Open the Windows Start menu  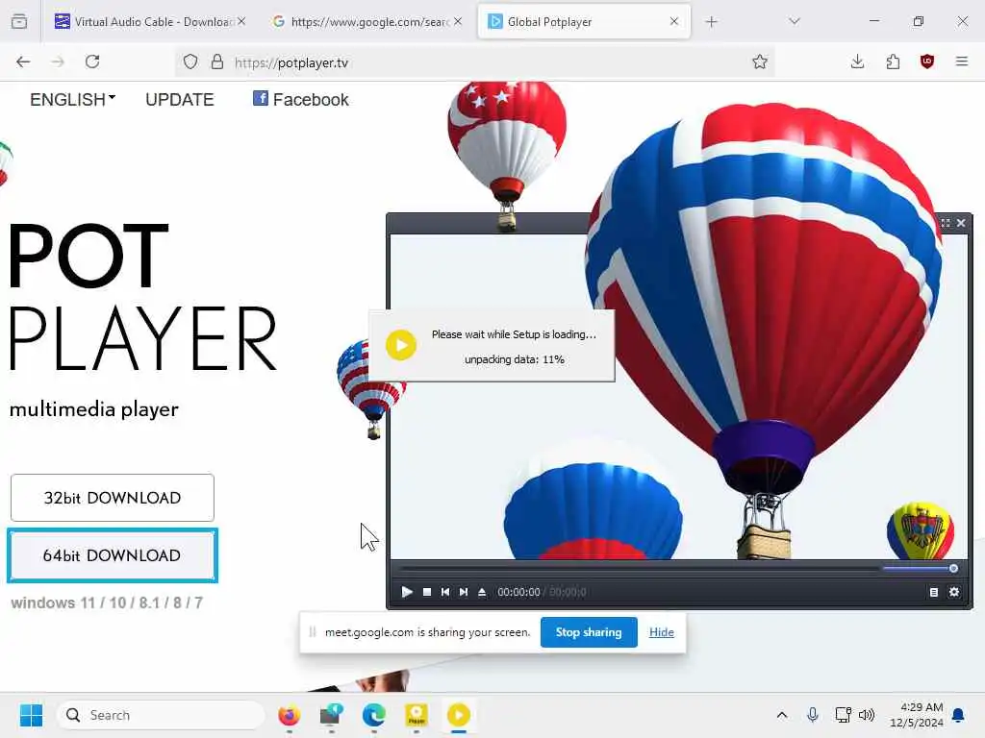[31, 715]
